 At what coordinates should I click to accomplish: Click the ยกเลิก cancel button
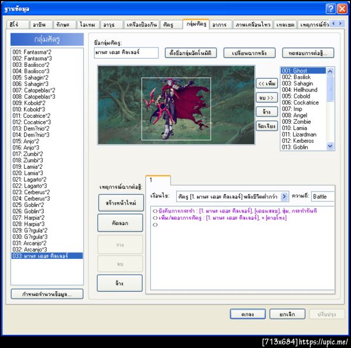click(x=287, y=314)
